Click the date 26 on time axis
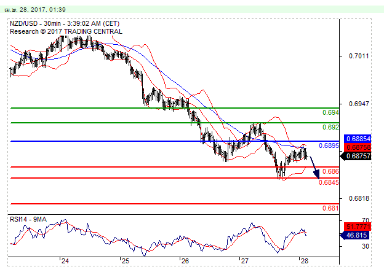The height and width of the screenshot is (275, 384). point(185,261)
